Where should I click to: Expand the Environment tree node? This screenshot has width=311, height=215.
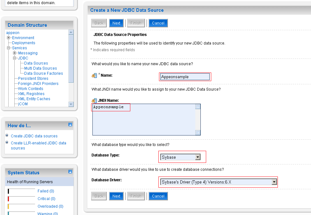[8, 38]
